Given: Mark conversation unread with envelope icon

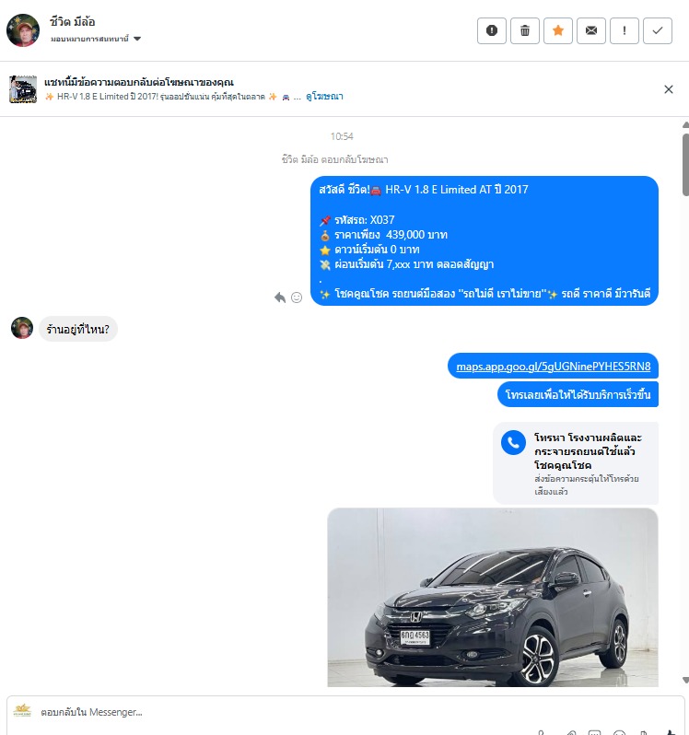Looking at the screenshot, I should point(591,30).
